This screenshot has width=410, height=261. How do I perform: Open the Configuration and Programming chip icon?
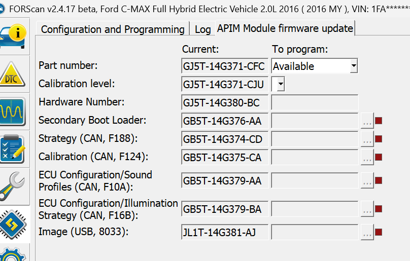(13, 225)
